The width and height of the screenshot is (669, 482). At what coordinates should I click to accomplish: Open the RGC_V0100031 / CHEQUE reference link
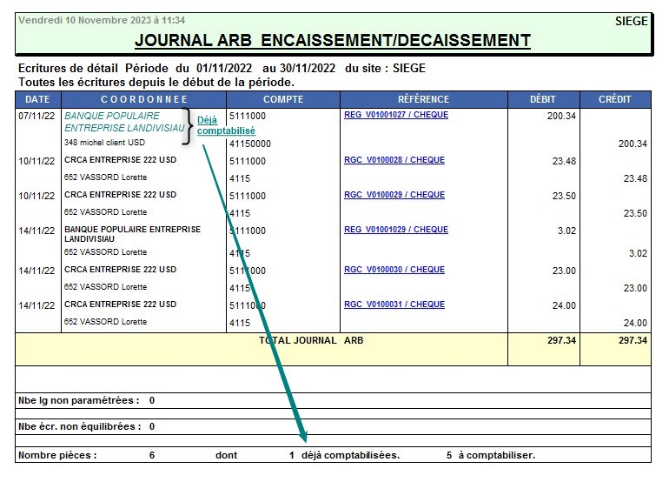[x=394, y=305]
